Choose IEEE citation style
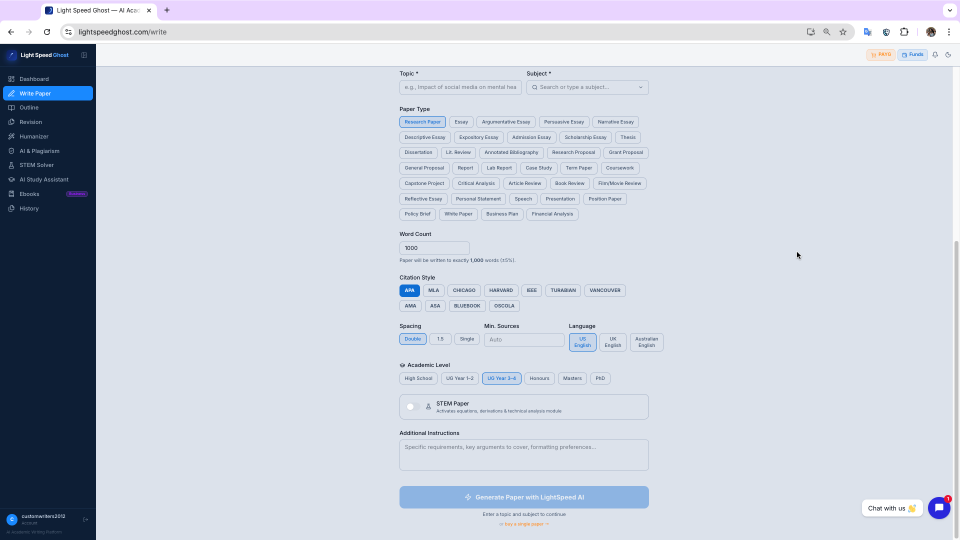Screen dimensions: 960x540 click(531, 290)
